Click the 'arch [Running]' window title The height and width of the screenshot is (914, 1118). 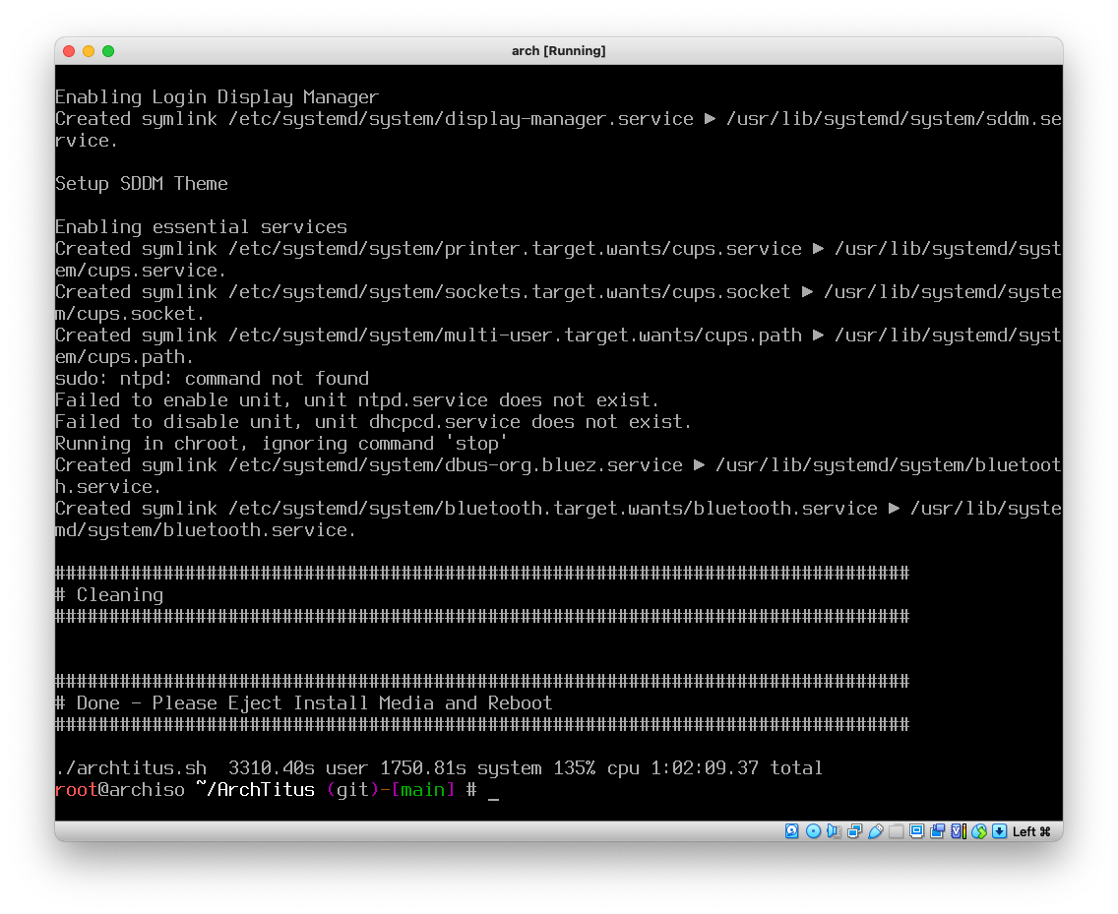pyautogui.click(x=558, y=50)
